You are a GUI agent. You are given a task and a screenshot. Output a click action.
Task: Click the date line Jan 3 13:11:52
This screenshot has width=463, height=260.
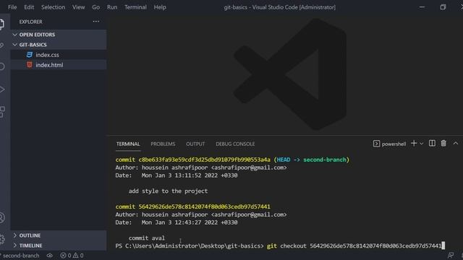[177, 175]
